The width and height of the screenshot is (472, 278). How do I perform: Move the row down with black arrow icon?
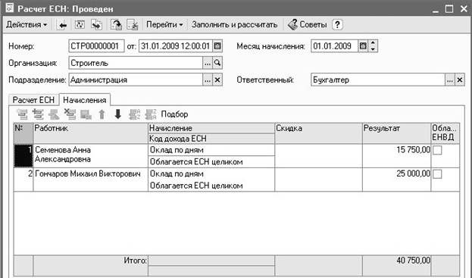(118, 114)
